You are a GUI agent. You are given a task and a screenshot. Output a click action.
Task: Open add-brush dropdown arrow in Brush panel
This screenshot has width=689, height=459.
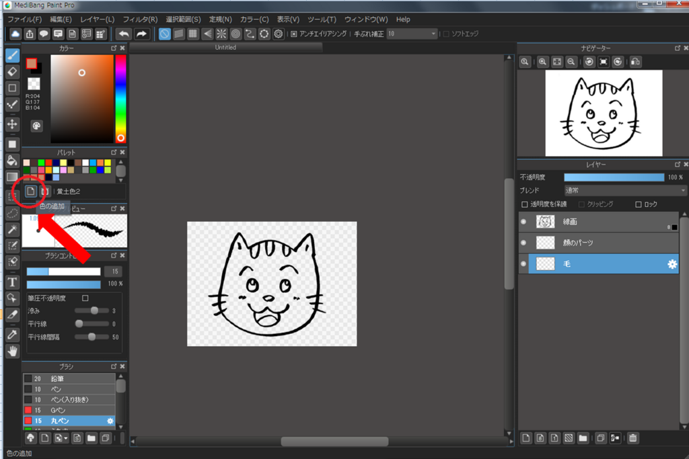pos(66,438)
